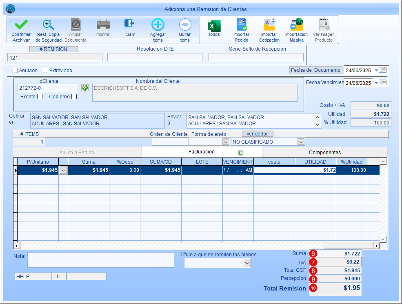Toggle the Extraviado checkbox
The height and width of the screenshot is (304, 402).
point(46,71)
